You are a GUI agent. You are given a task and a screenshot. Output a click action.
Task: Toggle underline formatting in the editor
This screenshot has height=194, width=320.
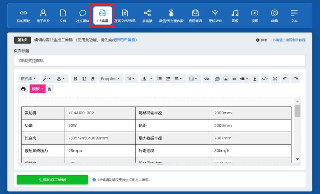84,79
